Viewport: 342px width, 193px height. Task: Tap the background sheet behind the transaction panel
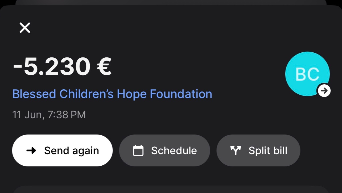point(171,2)
